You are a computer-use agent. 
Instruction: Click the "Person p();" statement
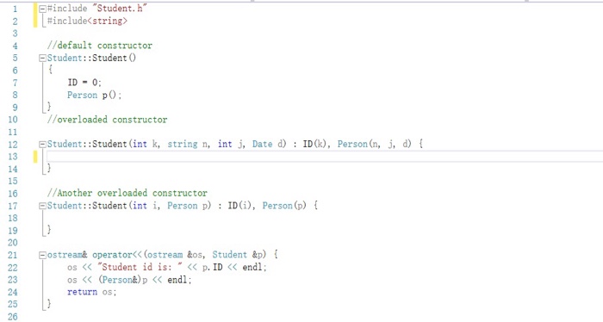94,95
